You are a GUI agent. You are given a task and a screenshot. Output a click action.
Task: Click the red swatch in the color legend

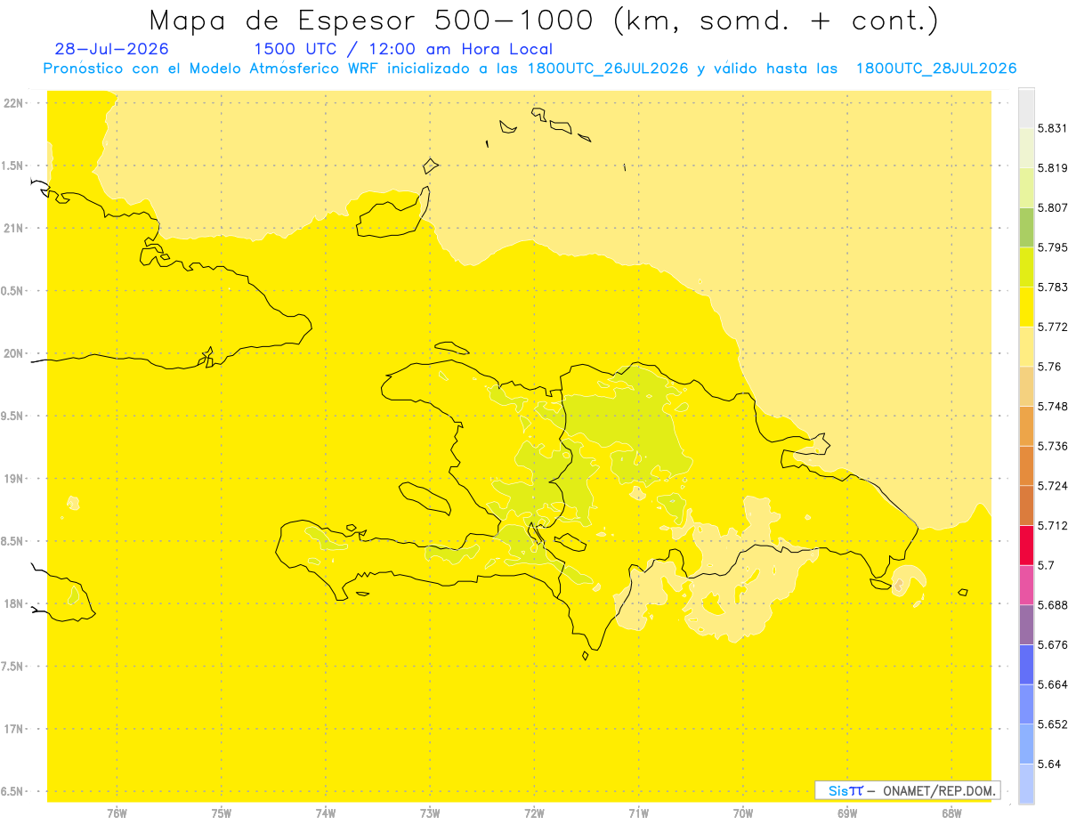point(1026,545)
